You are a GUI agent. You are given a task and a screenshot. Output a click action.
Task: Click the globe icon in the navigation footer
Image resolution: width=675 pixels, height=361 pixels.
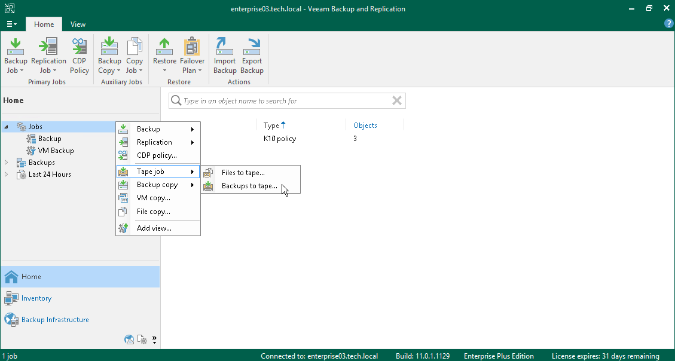pos(129,339)
